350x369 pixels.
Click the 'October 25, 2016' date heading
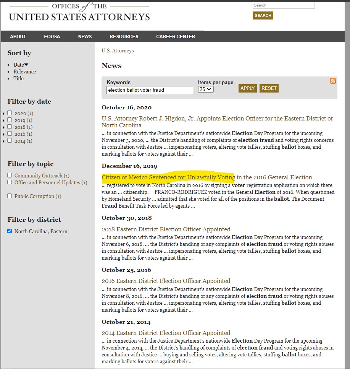(126, 270)
